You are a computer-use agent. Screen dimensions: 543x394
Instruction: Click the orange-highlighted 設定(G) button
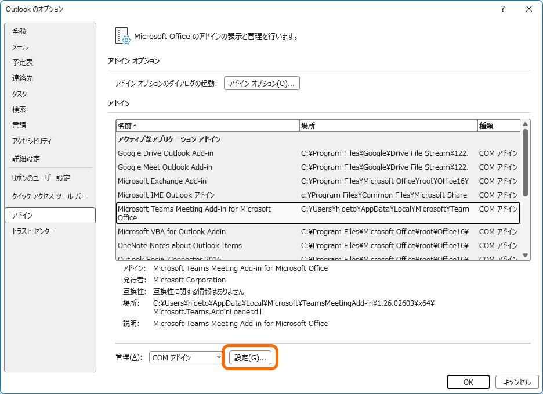click(250, 357)
